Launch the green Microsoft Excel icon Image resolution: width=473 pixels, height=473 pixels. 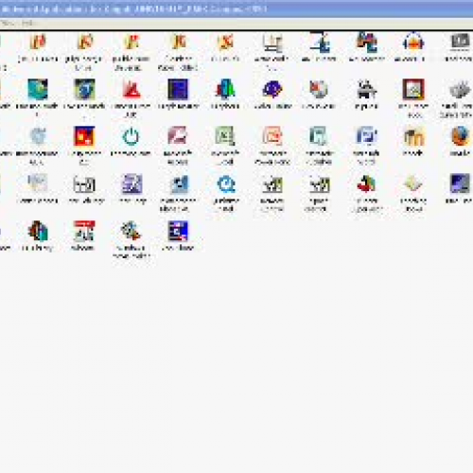click(x=225, y=136)
